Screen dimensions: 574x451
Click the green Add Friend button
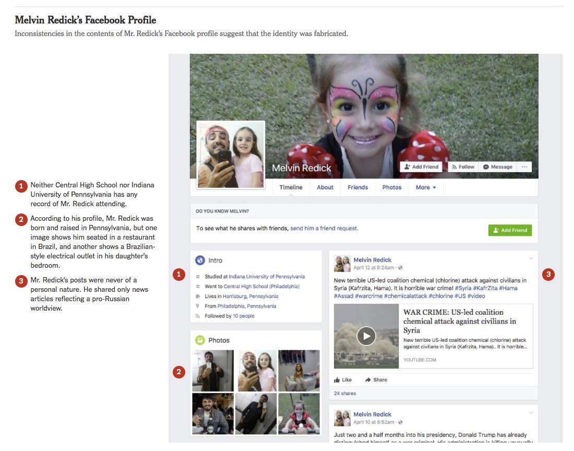(510, 230)
